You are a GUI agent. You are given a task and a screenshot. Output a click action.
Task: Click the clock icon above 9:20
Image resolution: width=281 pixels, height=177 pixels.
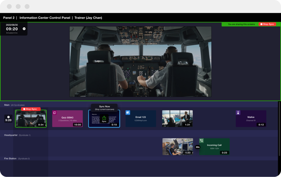pyautogui.click(x=8, y=117)
